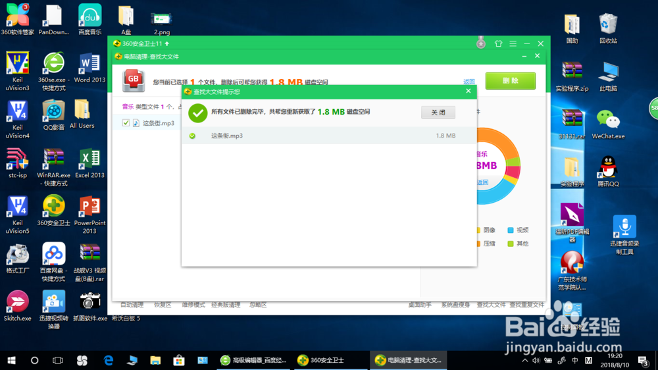The height and width of the screenshot is (370, 658).
Task: Open All Users folder on desktop
Action: [x=82, y=115]
